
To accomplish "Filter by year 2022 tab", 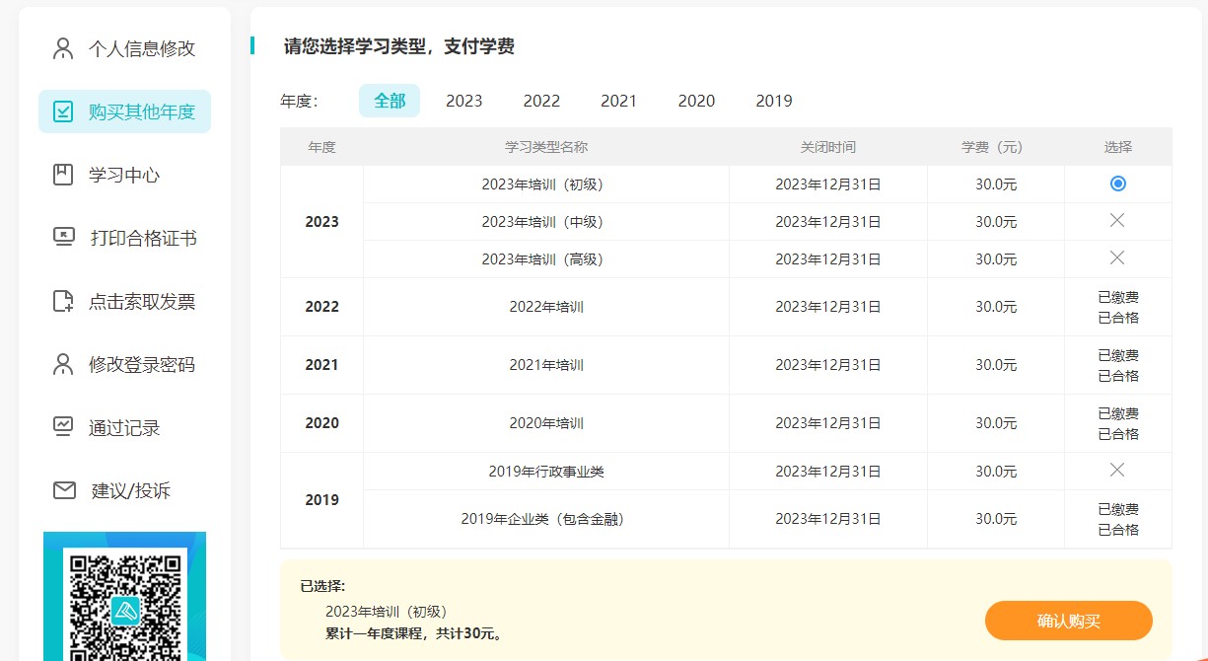I will pos(541,101).
